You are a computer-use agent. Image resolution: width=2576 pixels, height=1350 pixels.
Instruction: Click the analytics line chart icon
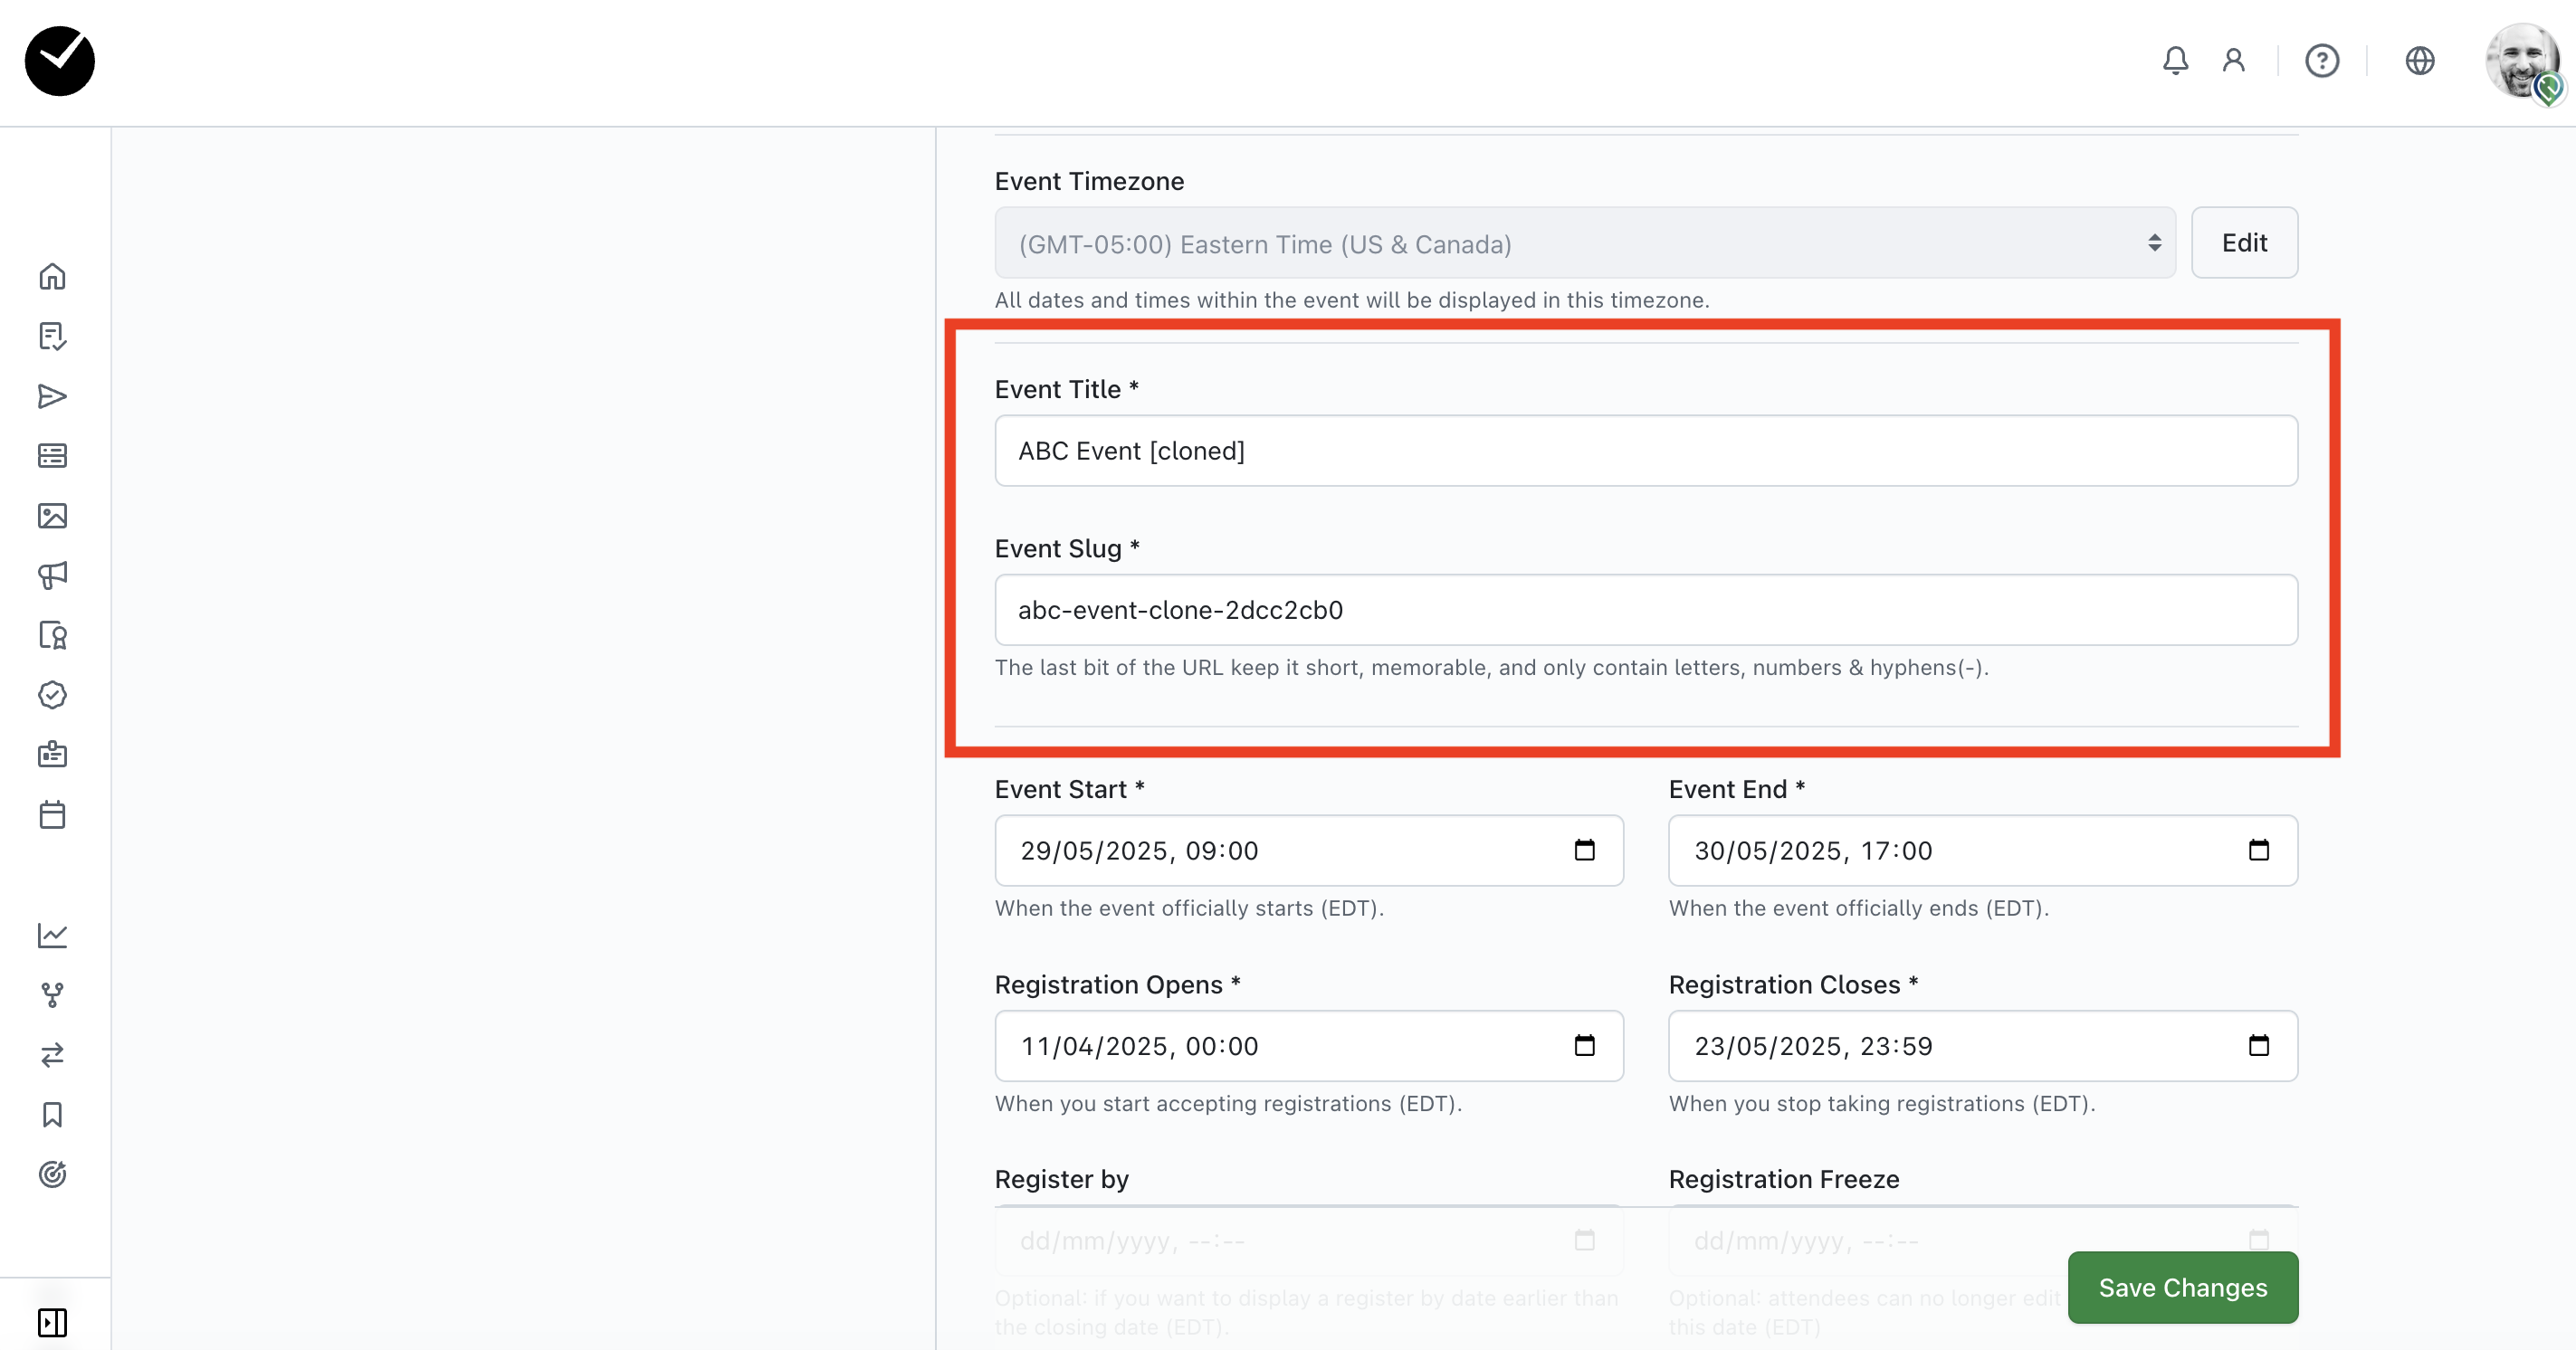(x=52, y=935)
